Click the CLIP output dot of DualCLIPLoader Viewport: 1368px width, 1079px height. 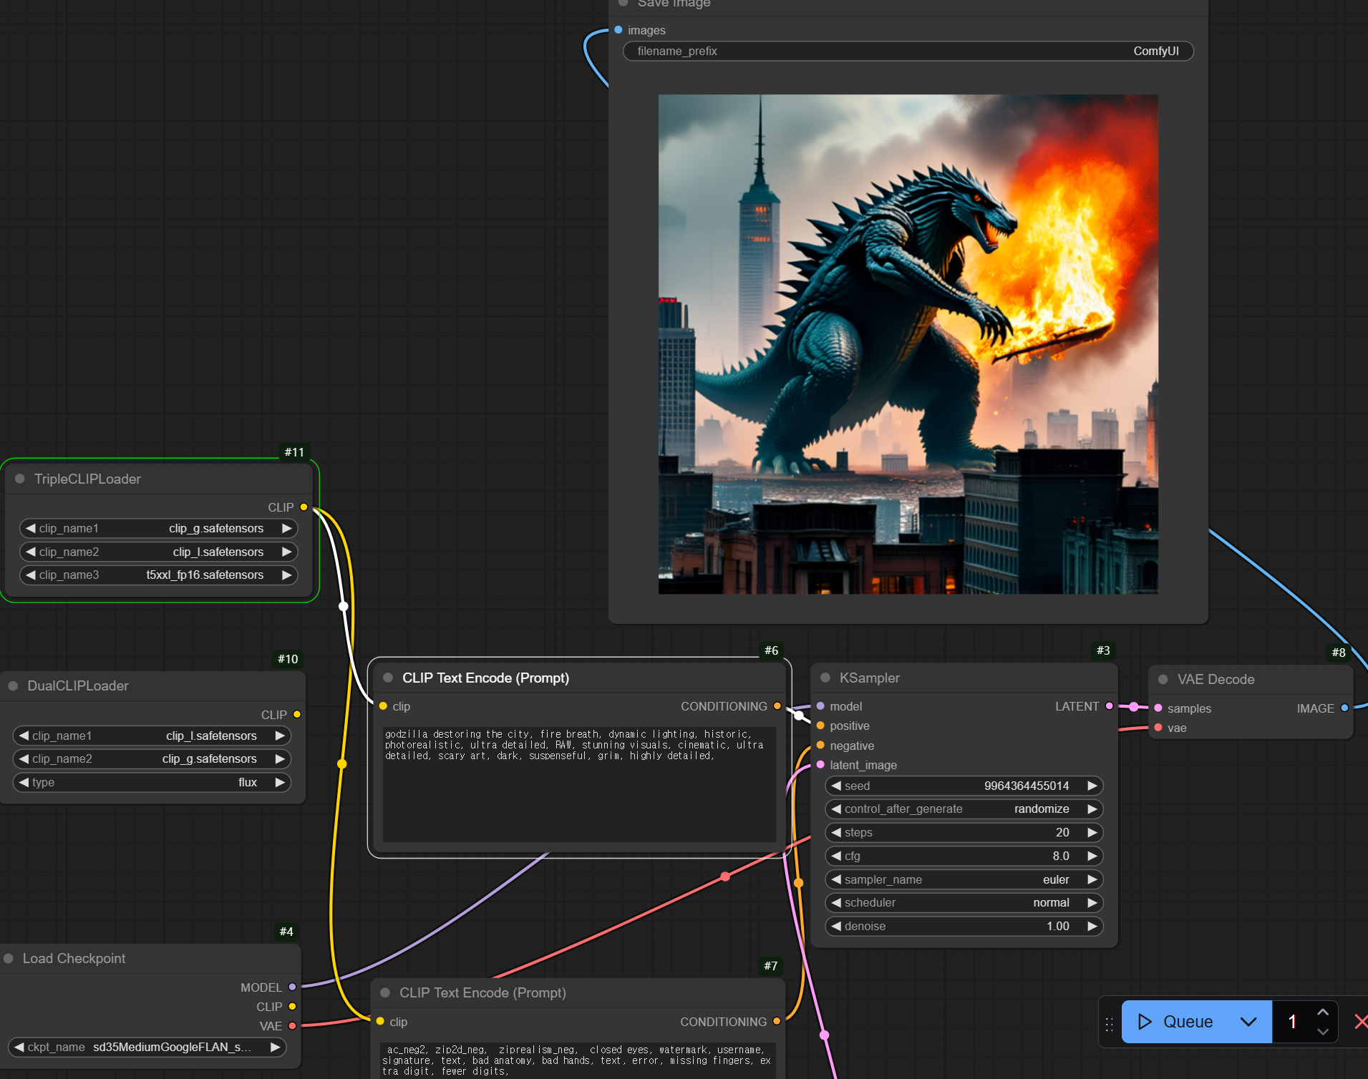(x=297, y=714)
